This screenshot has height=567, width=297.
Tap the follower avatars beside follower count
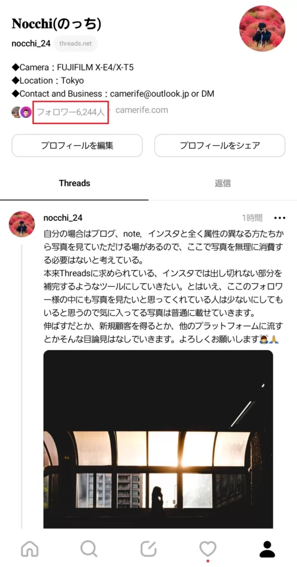[22, 112]
